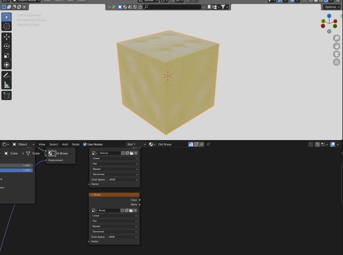Screen dimensions: 343x255
Task: Open image file for Texture node
Action: coord(131,153)
